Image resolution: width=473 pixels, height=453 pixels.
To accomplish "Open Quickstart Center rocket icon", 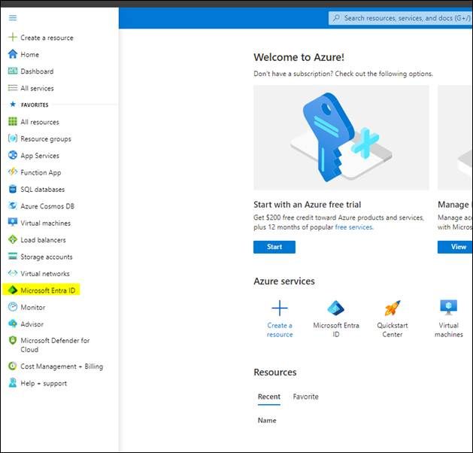I will (393, 308).
